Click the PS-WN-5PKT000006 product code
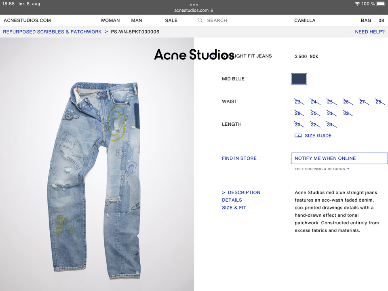The image size is (388, 291). pyautogui.click(x=135, y=32)
